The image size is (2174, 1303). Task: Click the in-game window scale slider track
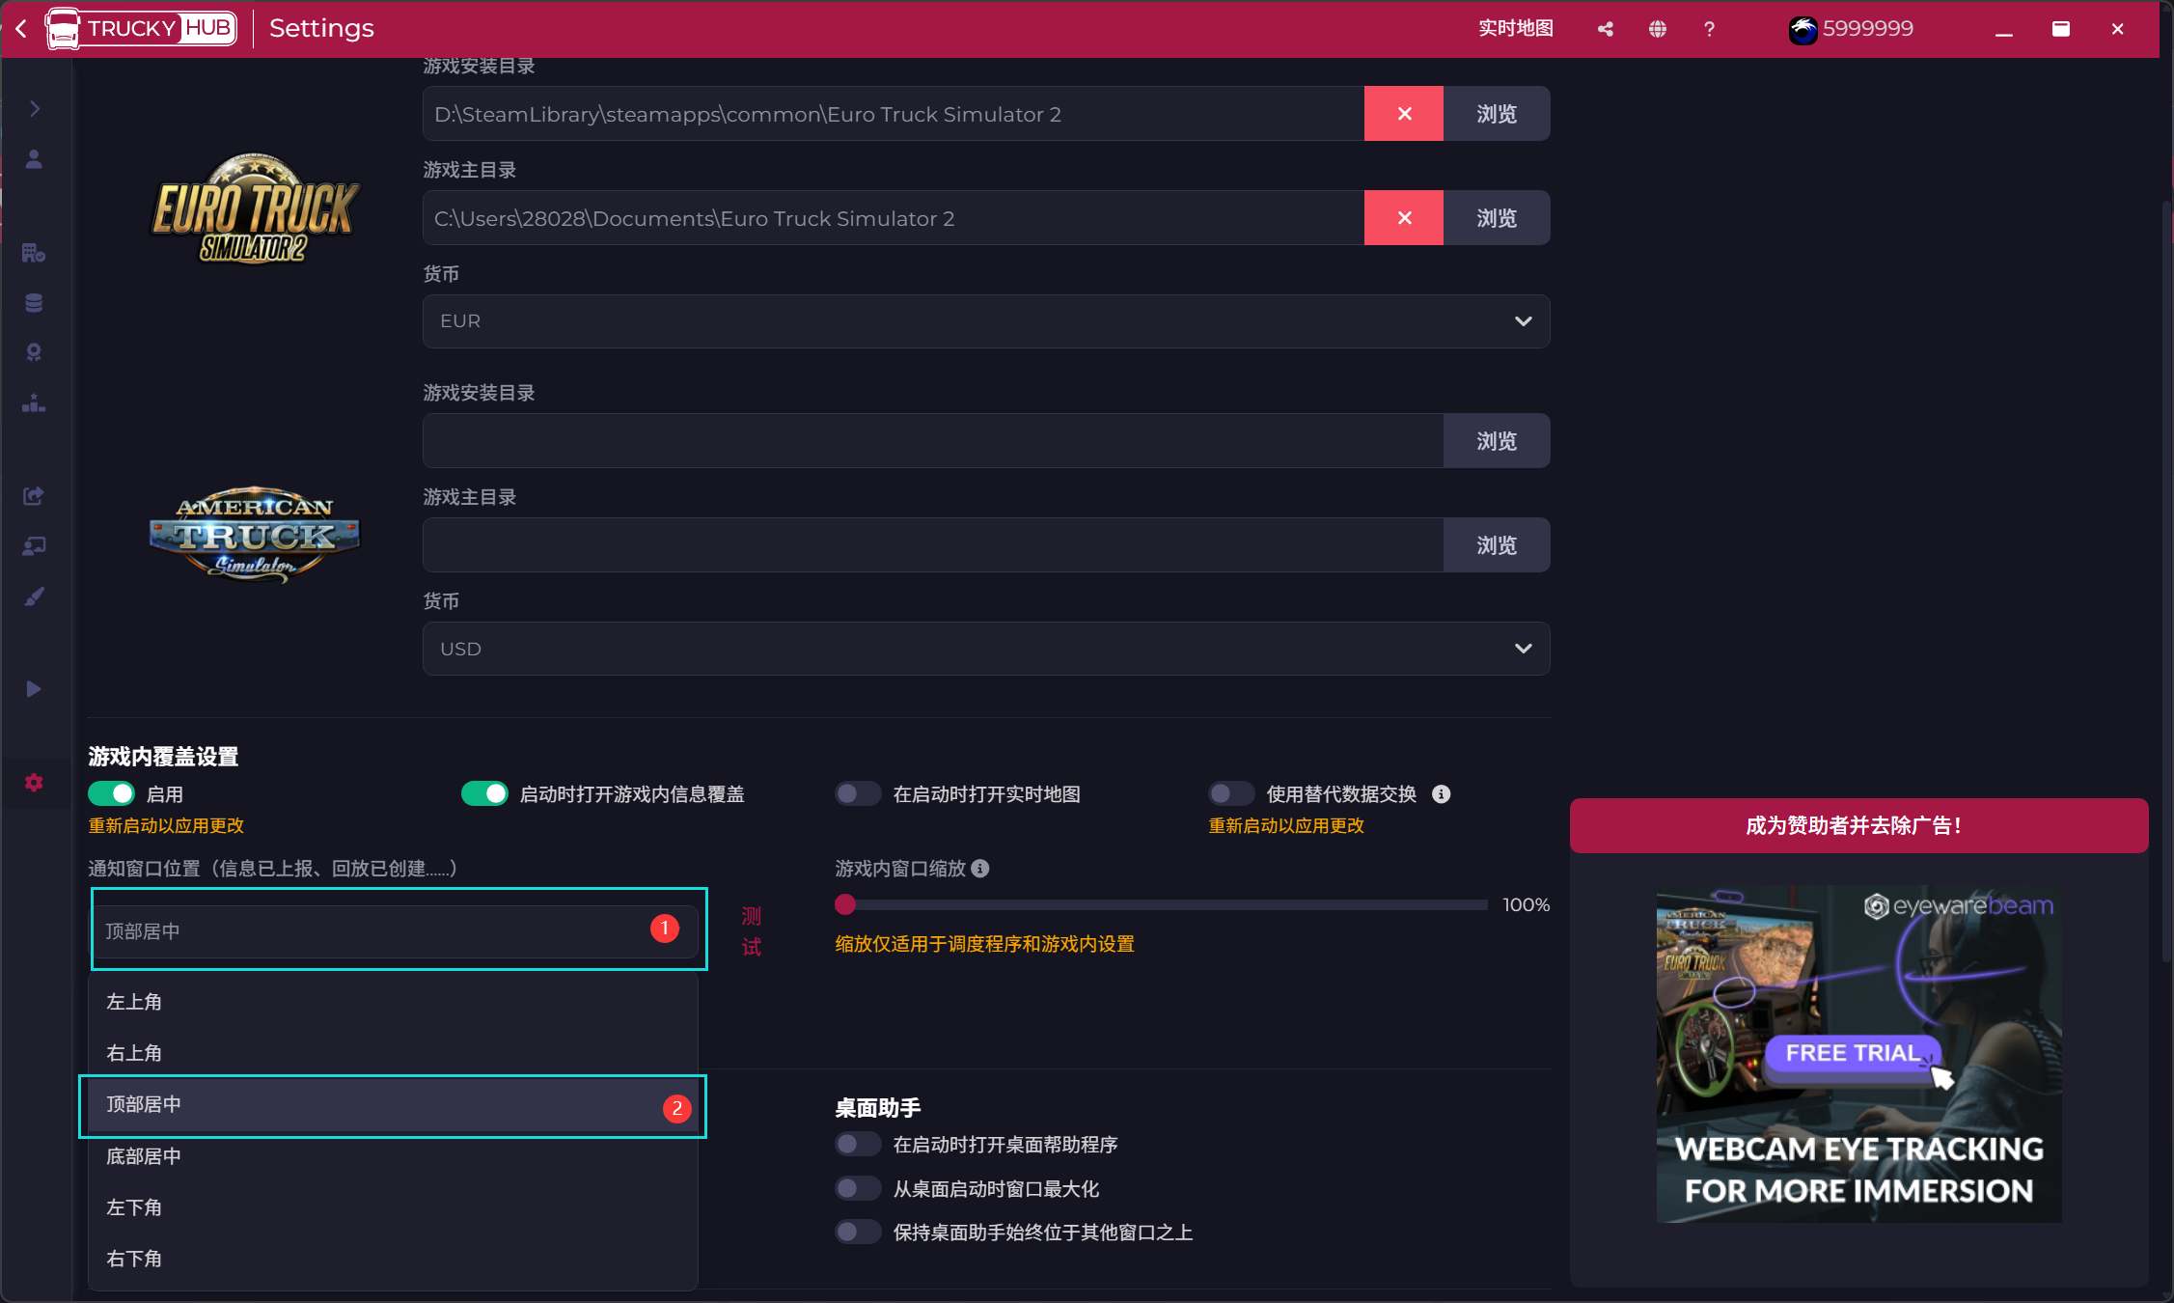(x=1162, y=904)
